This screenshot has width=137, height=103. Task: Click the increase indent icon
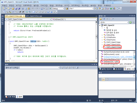tap(23, 12)
